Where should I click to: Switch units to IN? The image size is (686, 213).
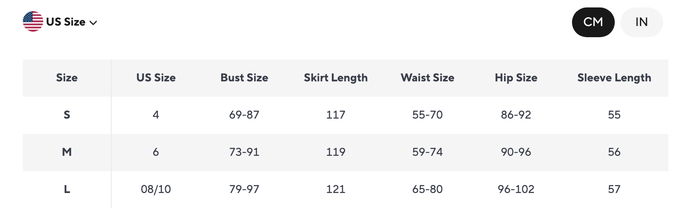click(x=641, y=22)
